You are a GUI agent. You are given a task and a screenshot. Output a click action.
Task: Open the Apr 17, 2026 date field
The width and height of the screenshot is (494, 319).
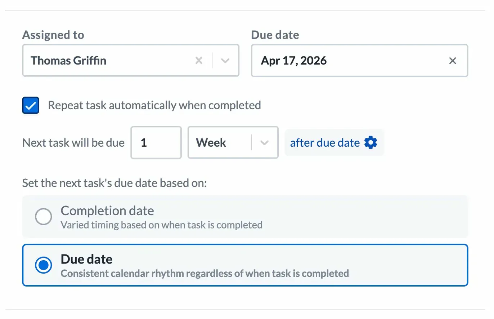(346, 61)
